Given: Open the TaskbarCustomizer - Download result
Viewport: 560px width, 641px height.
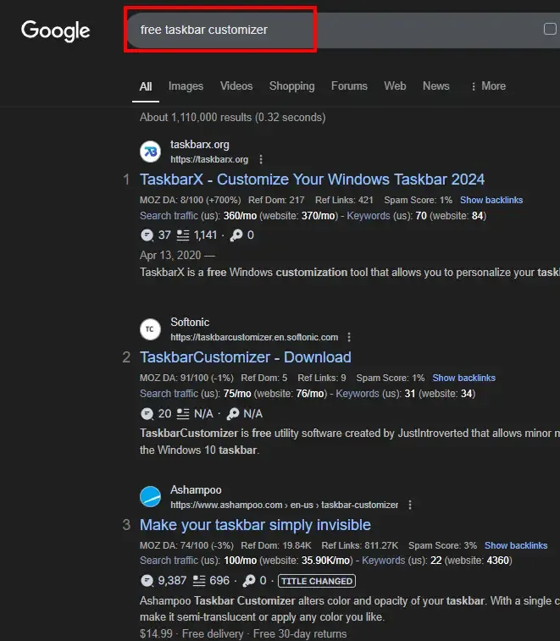Looking at the screenshot, I should [x=246, y=357].
